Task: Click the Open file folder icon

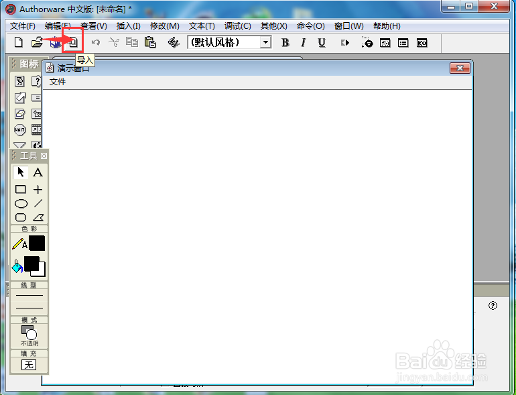Action: (37, 42)
